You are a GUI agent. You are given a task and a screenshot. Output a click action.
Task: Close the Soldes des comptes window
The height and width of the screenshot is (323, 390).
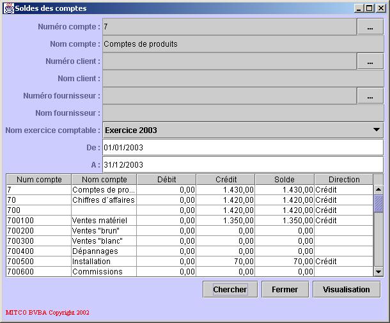[381, 8]
